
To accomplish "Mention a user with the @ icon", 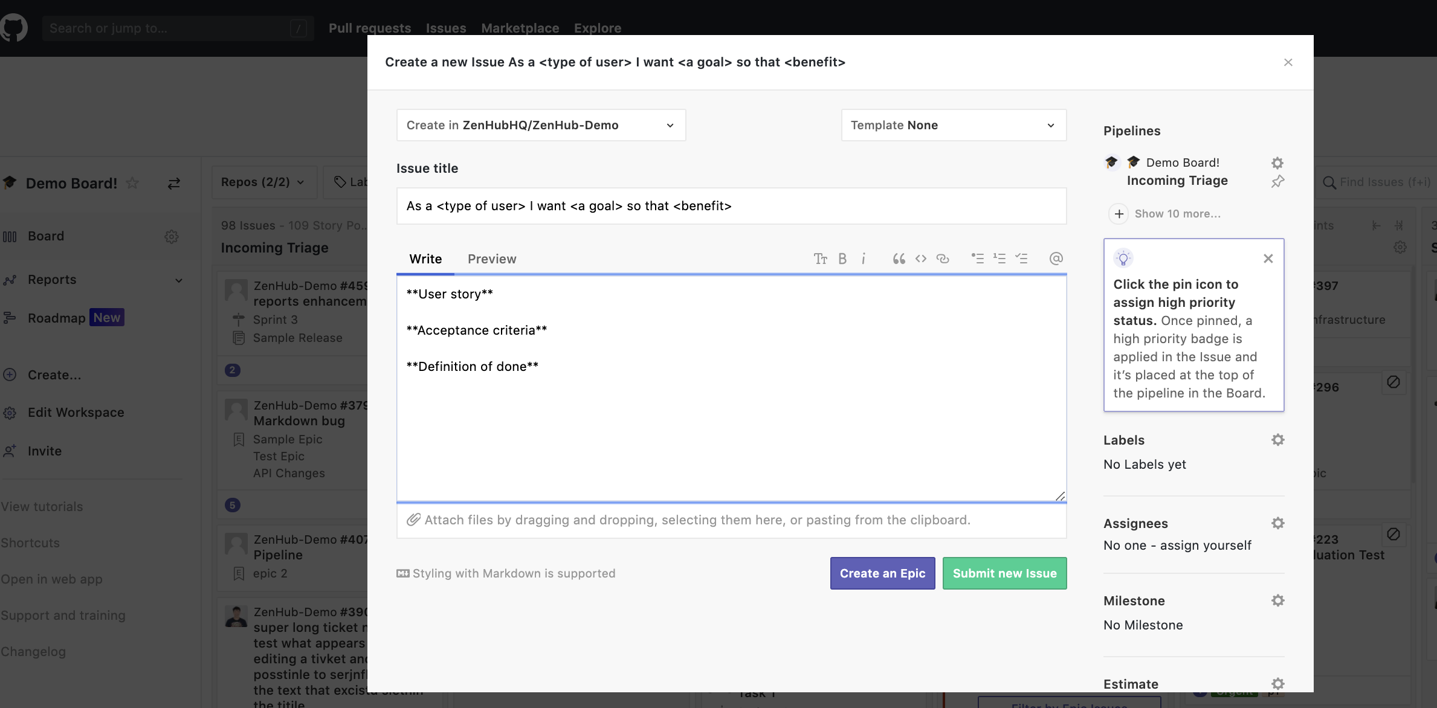I will (1056, 259).
